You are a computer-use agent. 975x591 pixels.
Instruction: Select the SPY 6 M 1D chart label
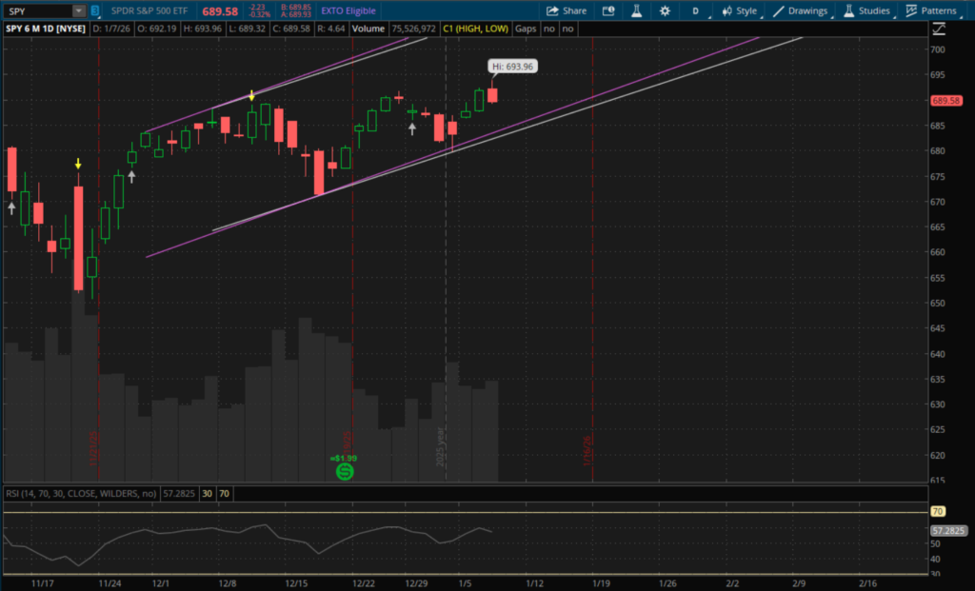47,30
